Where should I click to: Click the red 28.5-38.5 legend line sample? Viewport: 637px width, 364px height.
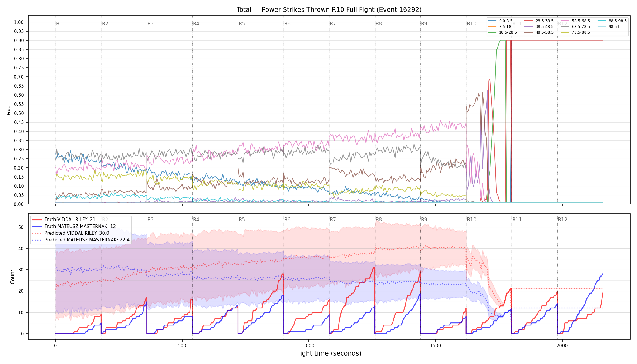coord(528,21)
